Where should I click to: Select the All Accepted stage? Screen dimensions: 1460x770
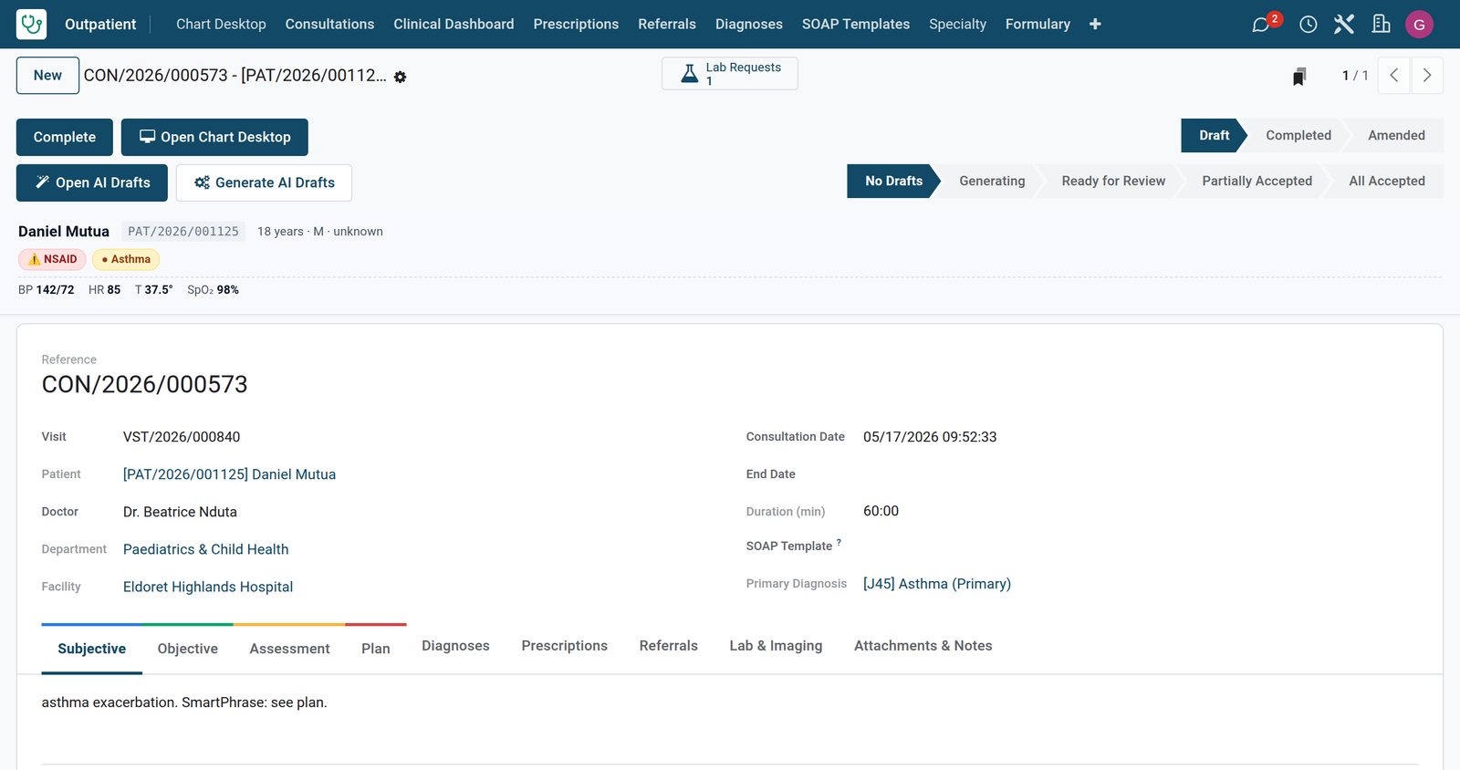click(x=1387, y=181)
